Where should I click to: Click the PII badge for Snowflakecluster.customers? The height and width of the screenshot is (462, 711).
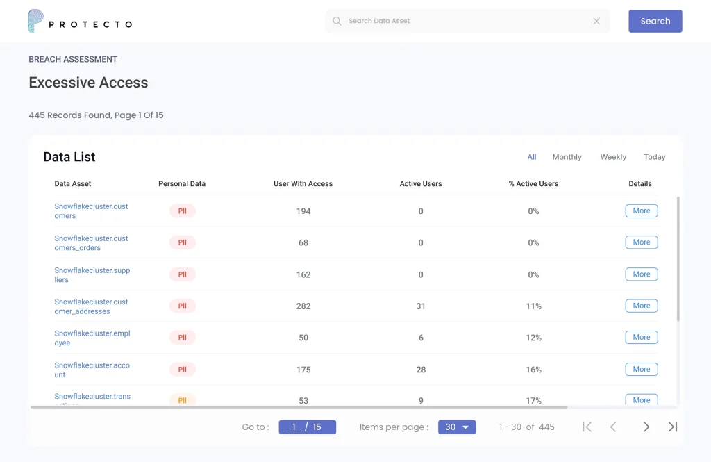coord(183,211)
